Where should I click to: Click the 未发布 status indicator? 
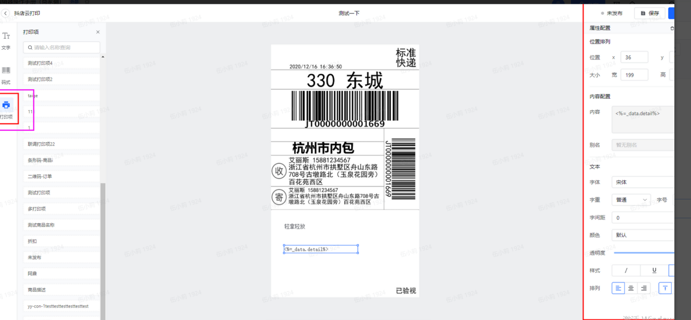(612, 13)
